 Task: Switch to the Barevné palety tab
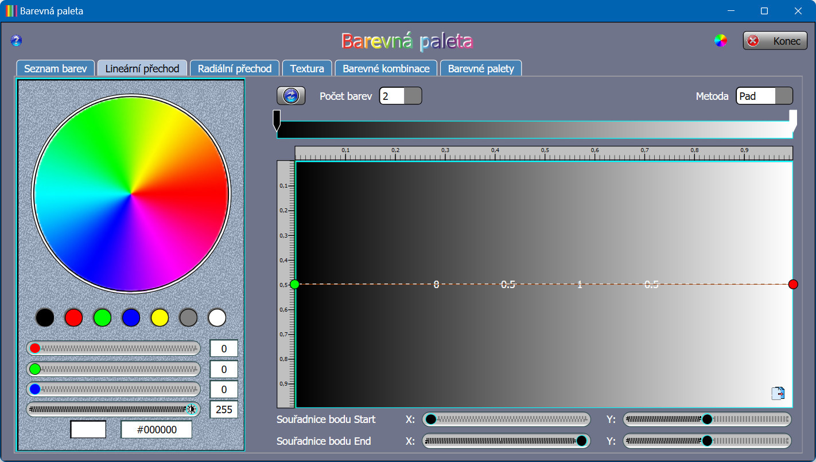481,68
